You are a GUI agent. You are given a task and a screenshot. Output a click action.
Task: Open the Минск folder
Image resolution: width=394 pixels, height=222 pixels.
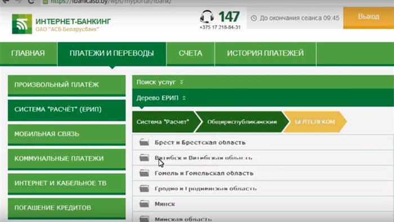263,203
